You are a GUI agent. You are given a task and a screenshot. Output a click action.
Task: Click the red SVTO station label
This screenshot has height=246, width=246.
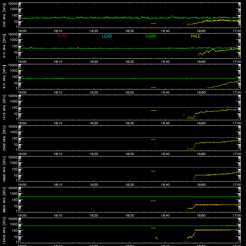coord(62,36)
